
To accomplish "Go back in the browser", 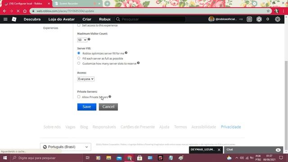I will pos(4,11).
